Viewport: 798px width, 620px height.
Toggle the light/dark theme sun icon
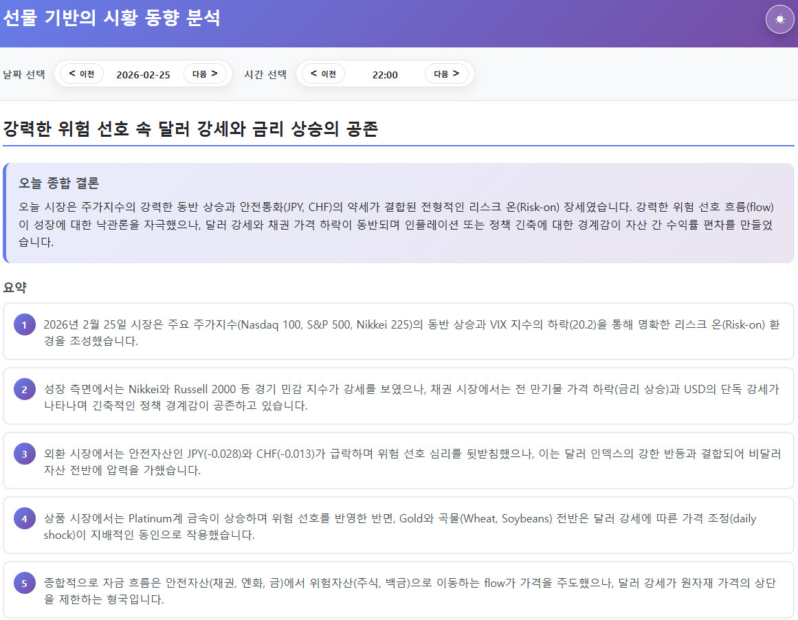click(779, 19)
